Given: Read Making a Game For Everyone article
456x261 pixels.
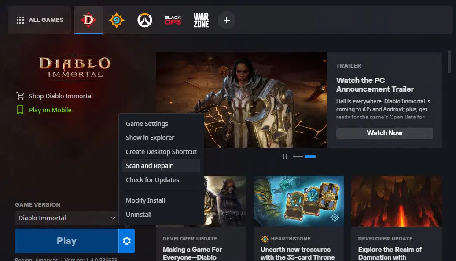Looking at the screenshot, I should point(192,254).
